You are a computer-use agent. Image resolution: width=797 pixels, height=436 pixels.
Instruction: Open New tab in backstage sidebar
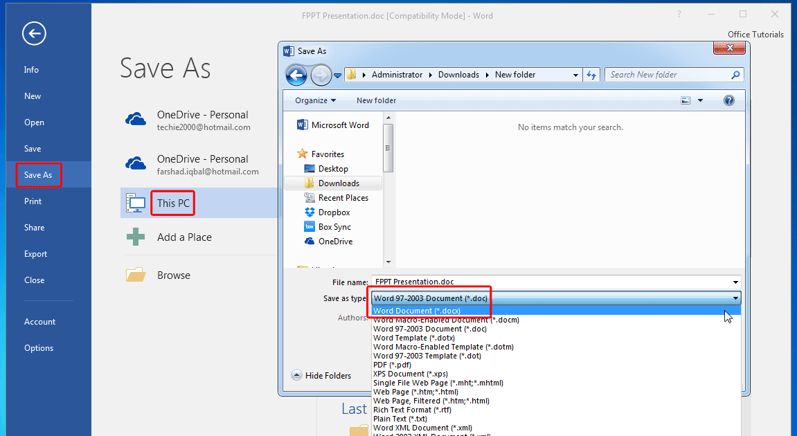pyautogui.click(x=48, y=96)
